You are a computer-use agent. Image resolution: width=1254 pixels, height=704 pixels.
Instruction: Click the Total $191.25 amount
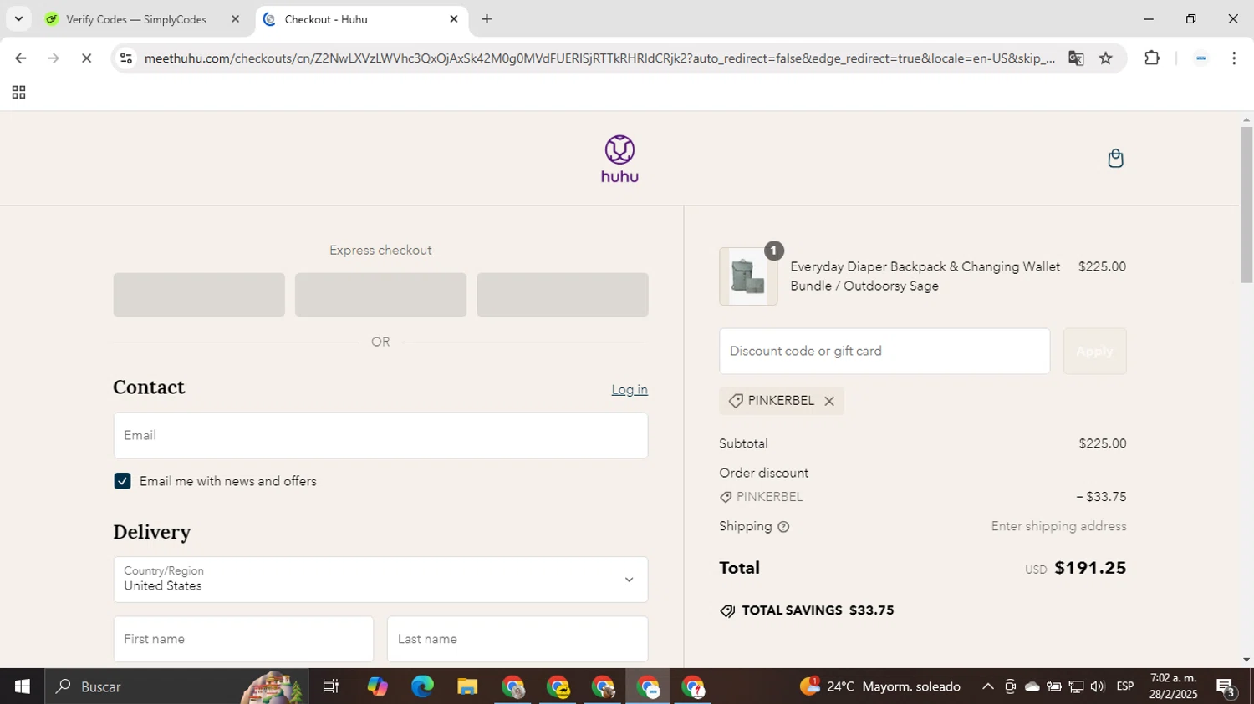coord(1090,569)
